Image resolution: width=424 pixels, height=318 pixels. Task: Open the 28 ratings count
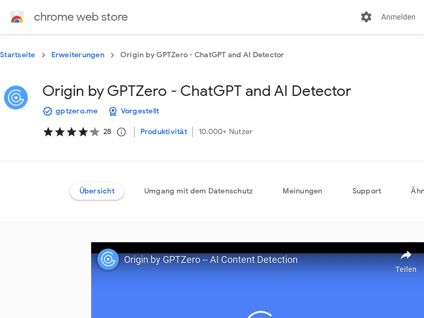click(x=107, y=131)
